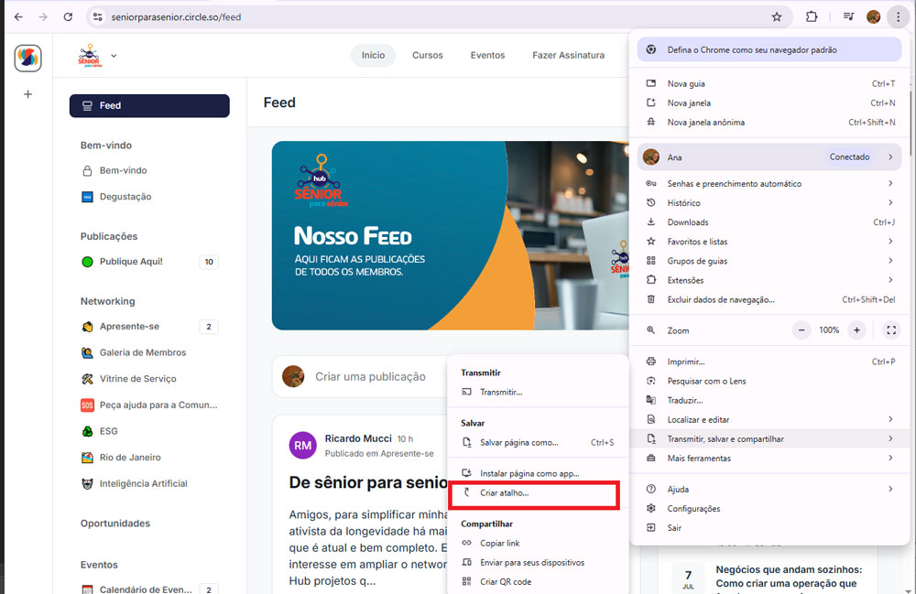Viewport: 916px width, 594px height.
Task: Click the Sênior para Sênior header logo
Action: pyautogui.click(x=90, y=56)
